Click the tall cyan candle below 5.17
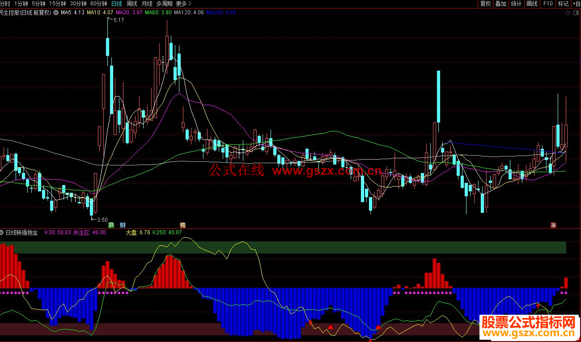Image resolution: width=581 pixels, height=342 pixels. [107, 47]
